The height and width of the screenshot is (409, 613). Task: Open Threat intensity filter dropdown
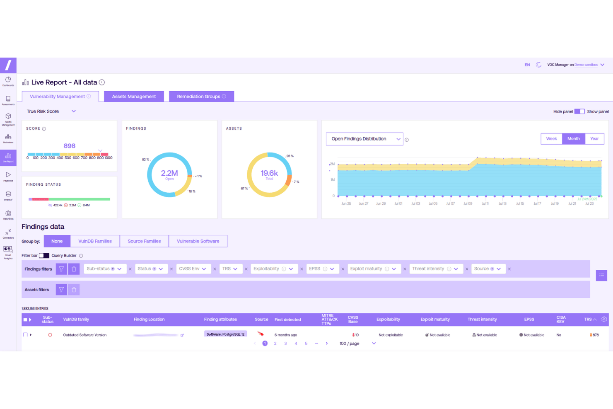[436, 269]
